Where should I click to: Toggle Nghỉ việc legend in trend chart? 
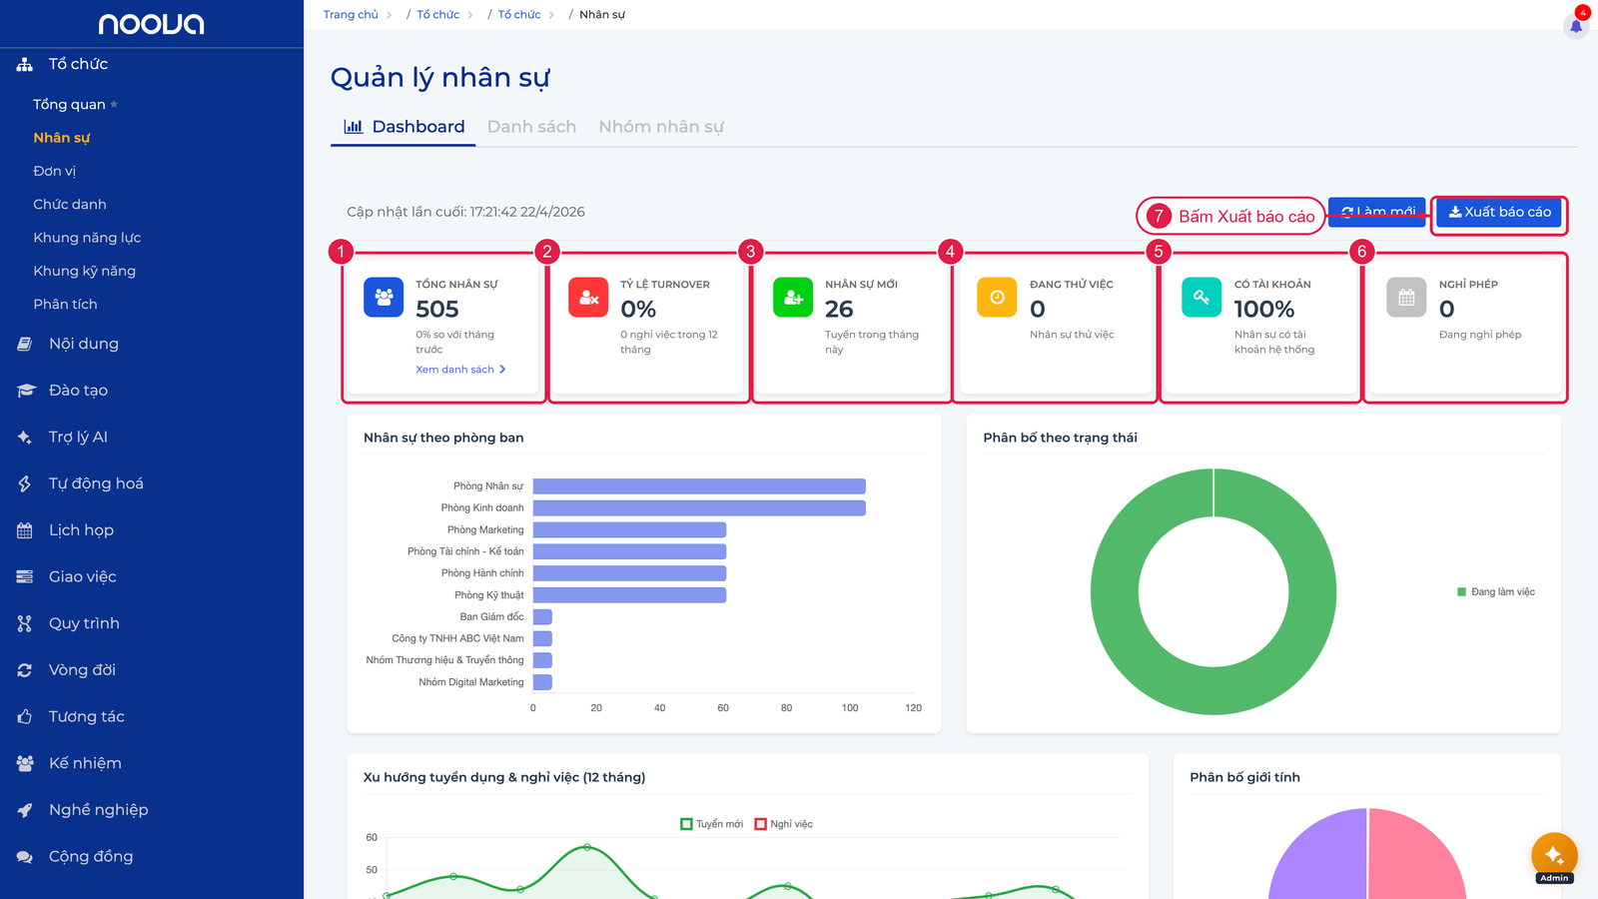[x=784, y=824]
